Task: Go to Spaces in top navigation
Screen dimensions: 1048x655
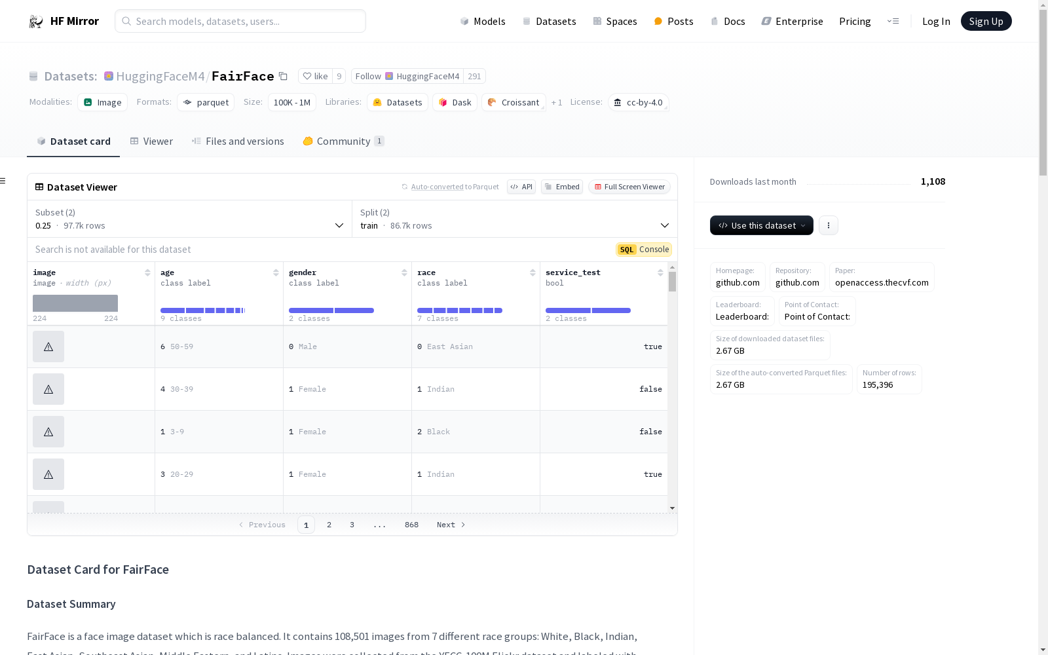Action: point(615,22)
